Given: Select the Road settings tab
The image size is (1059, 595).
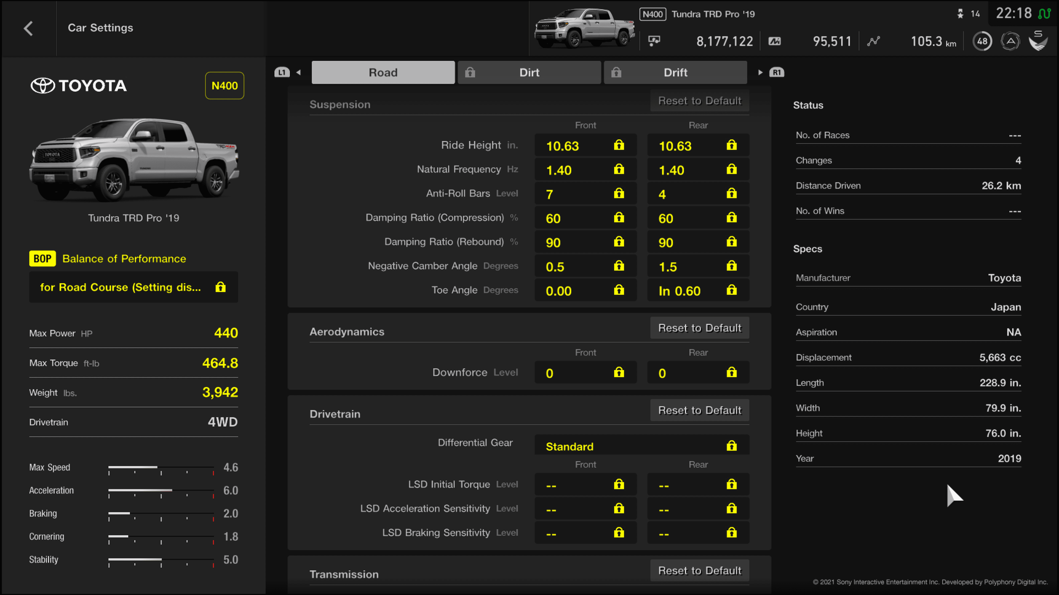Looking at the screenshot, I should pos(383,72).
